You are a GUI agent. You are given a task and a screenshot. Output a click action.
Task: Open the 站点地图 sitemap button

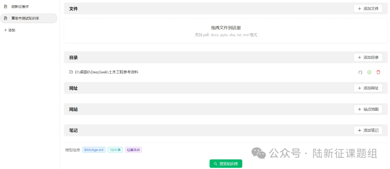[368, 109]
